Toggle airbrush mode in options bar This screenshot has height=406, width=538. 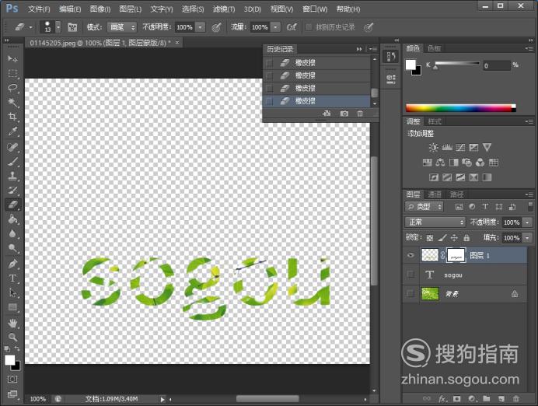(292, 27)
